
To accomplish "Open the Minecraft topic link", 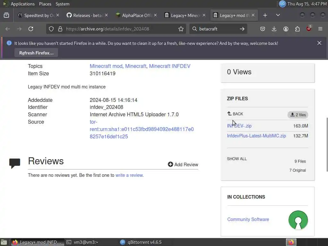I will click(x=136, y=66).
